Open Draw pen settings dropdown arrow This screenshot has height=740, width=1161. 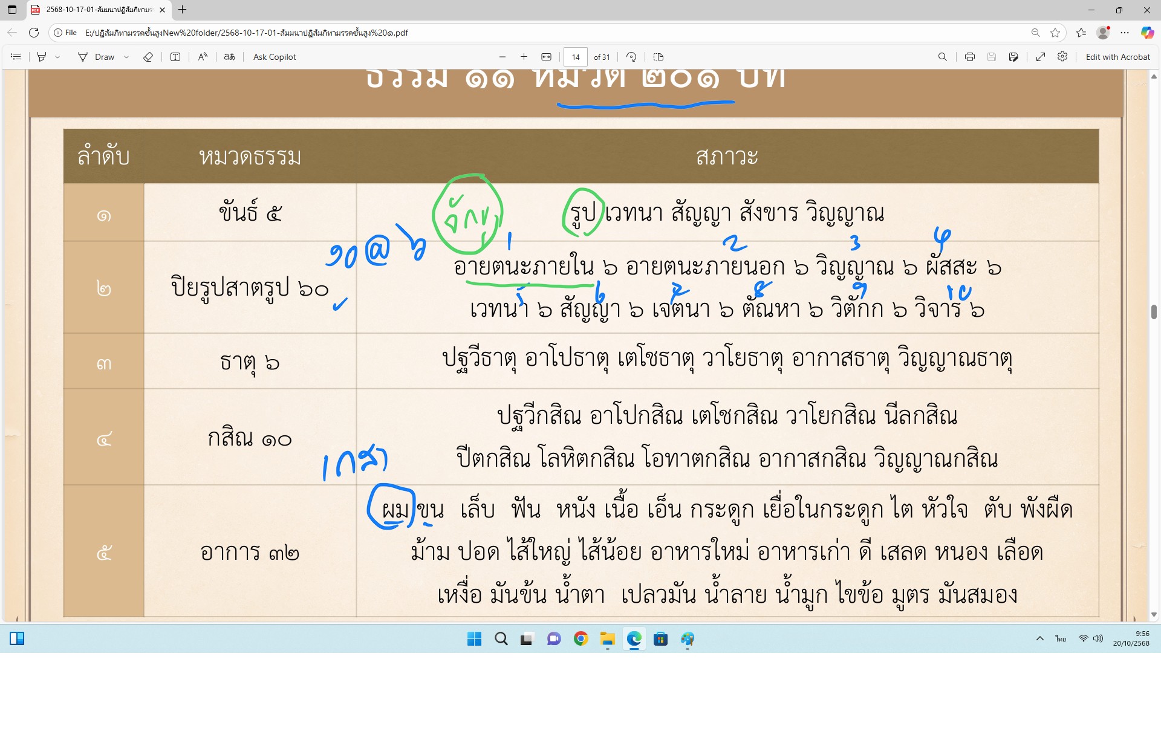(x=126, y=57)
